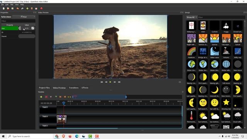
Task: Open the Timeline panel menu icon
Action: [x=183, y=92]
